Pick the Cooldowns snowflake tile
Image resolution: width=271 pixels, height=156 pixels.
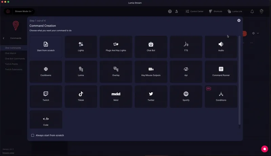click(46, 72)
